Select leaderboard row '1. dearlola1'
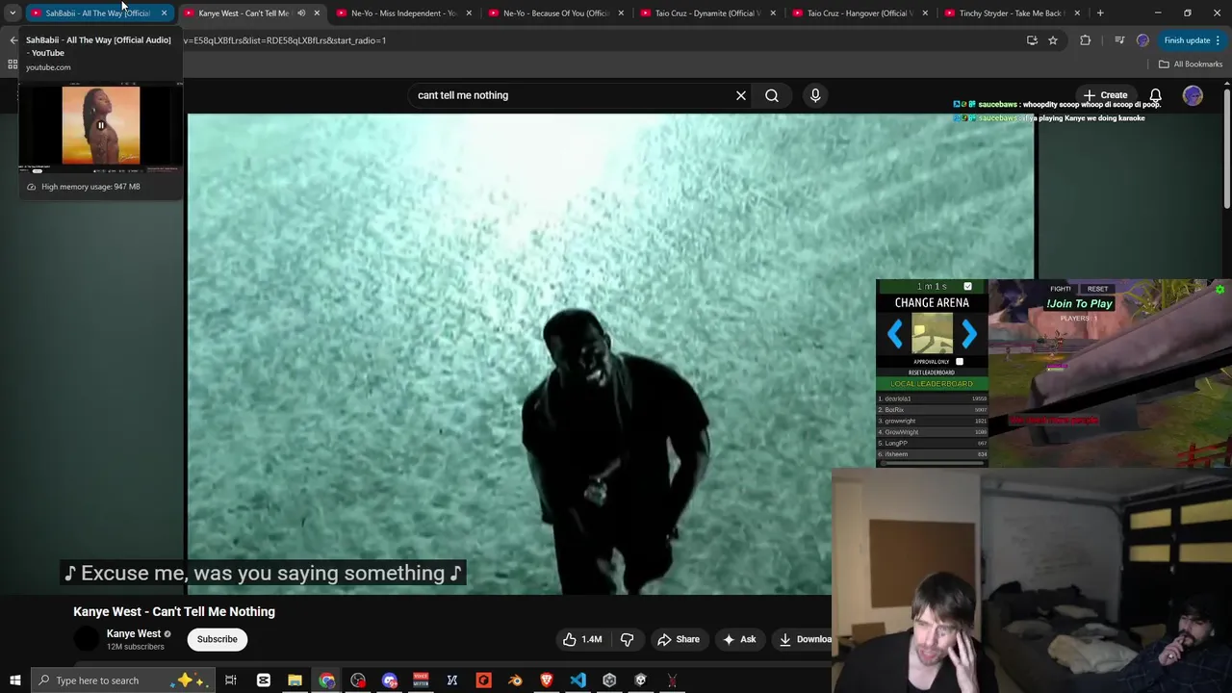Viewport: 1232px width, 693px height. click(932, 398)
